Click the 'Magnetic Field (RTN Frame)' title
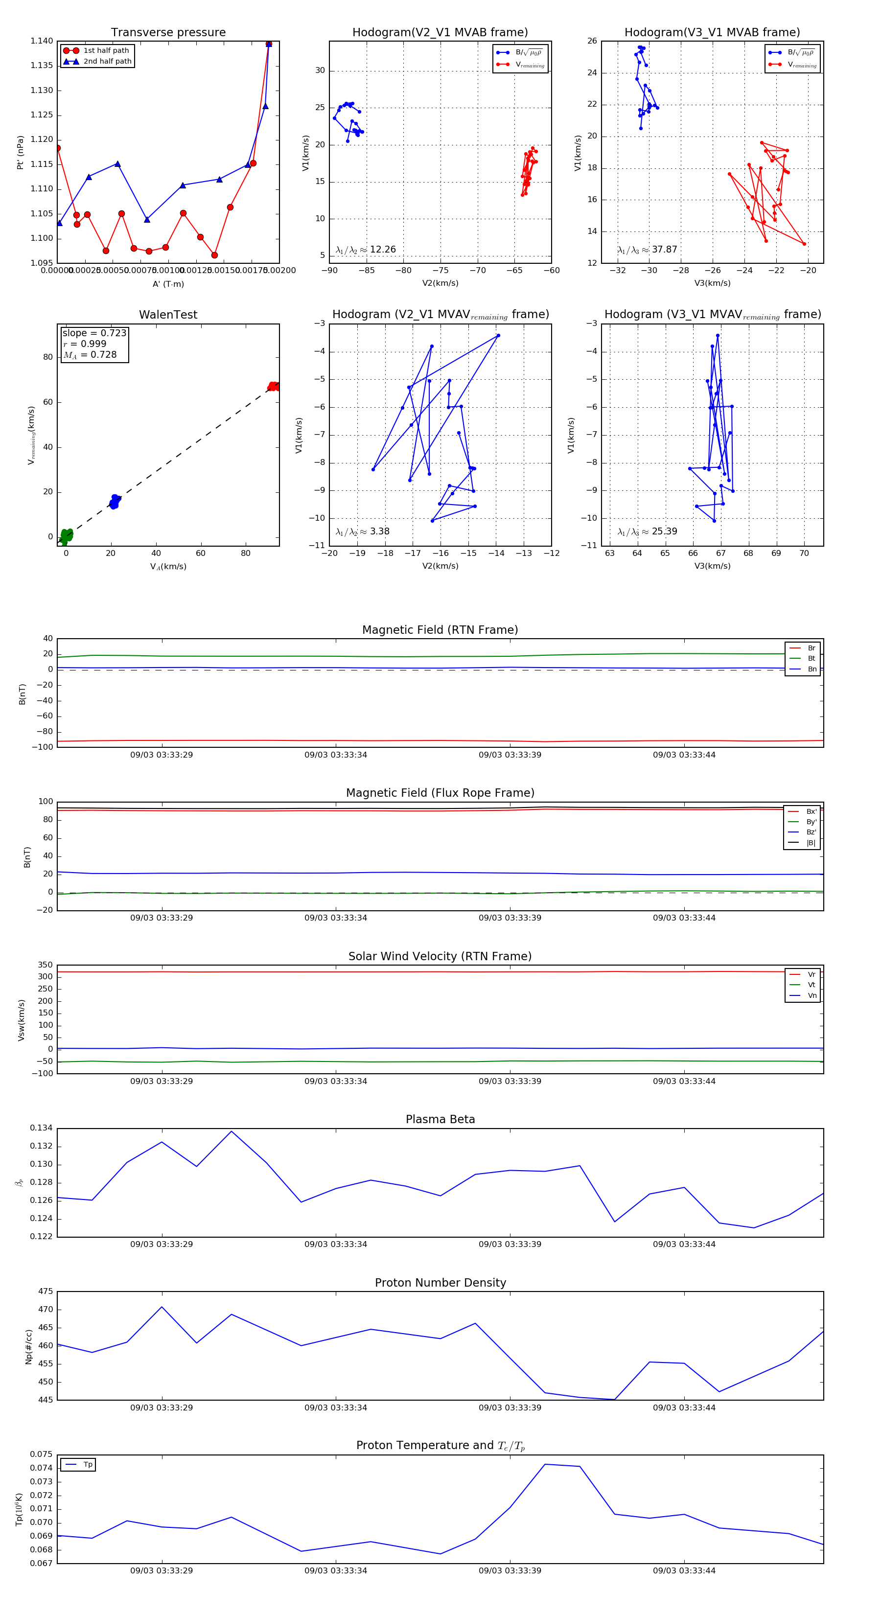The width and height of the screenshot is (881, 1615). pos(440,630)
